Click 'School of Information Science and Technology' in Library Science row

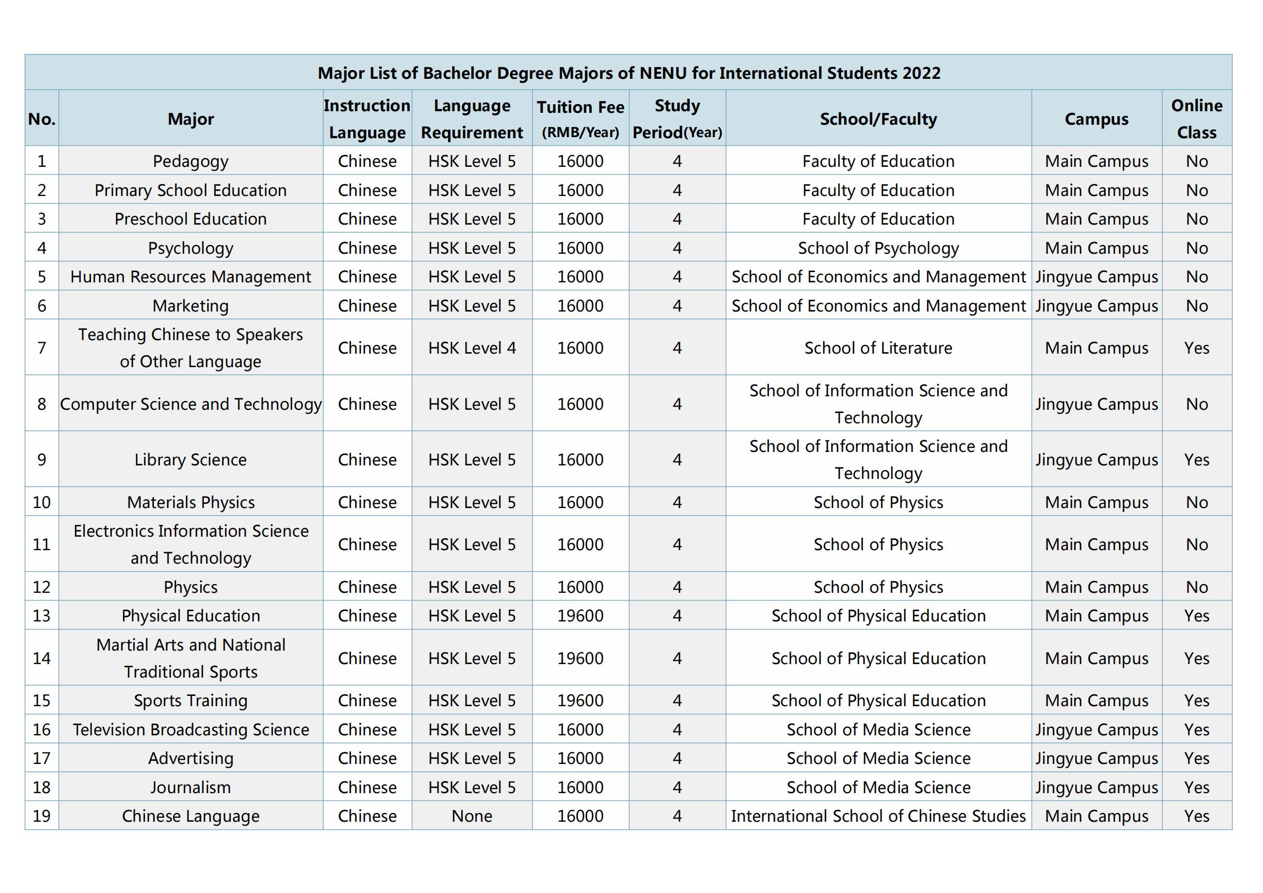(x=879, y=459)
